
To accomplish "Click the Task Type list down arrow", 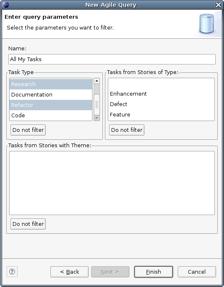I will pyautogui.click(x=97, y=118).
